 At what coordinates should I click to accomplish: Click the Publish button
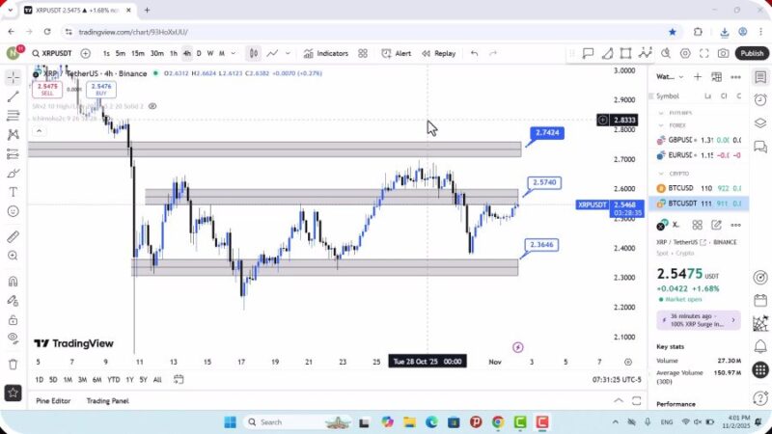point(751,54)
